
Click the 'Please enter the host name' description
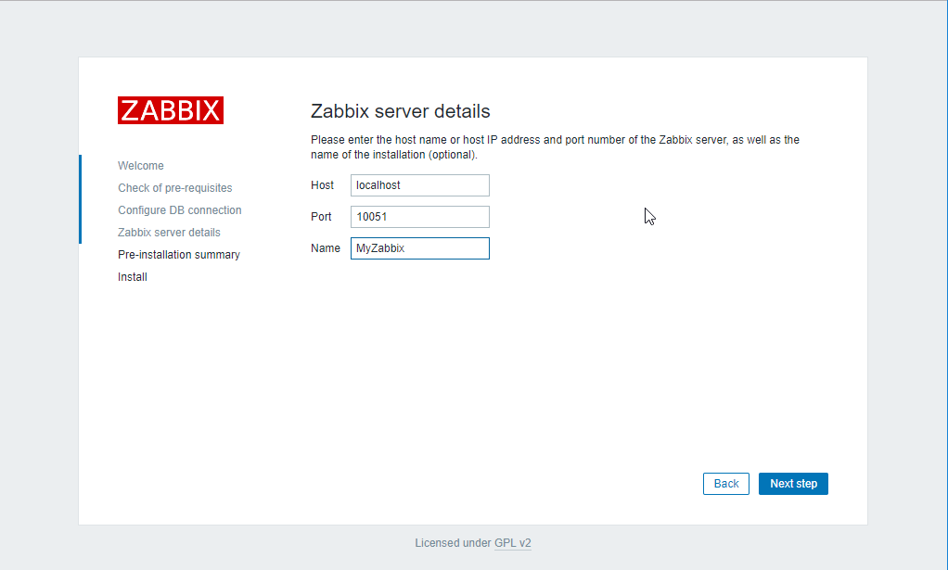555,147
